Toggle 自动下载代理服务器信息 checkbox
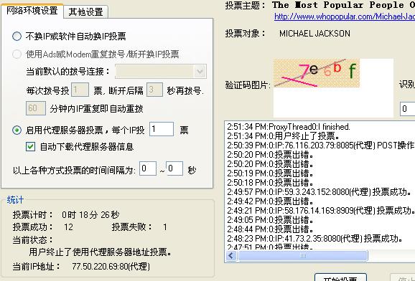 tap(30, 146)
